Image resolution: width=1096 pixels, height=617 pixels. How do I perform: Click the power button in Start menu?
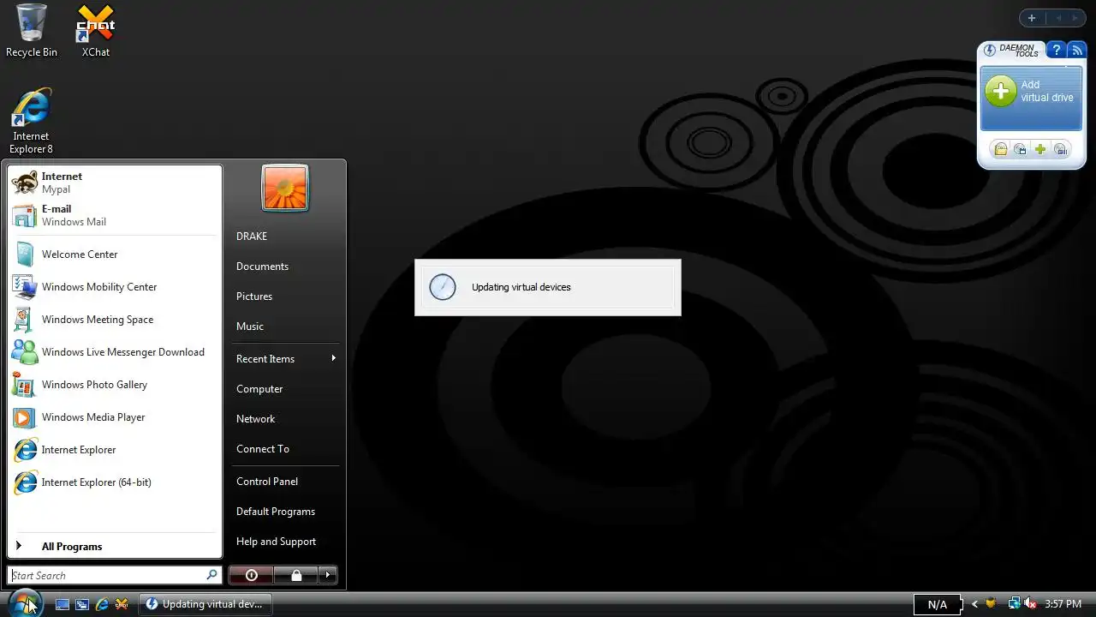point(251,575)
